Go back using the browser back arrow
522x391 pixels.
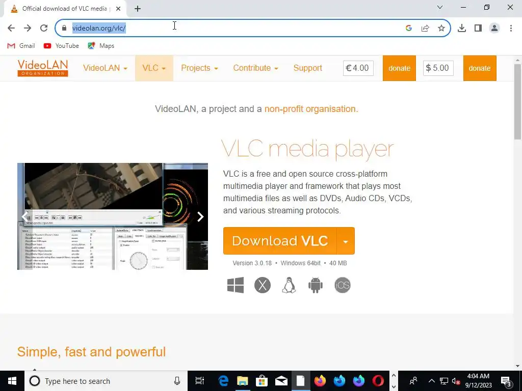pos(11,28)
